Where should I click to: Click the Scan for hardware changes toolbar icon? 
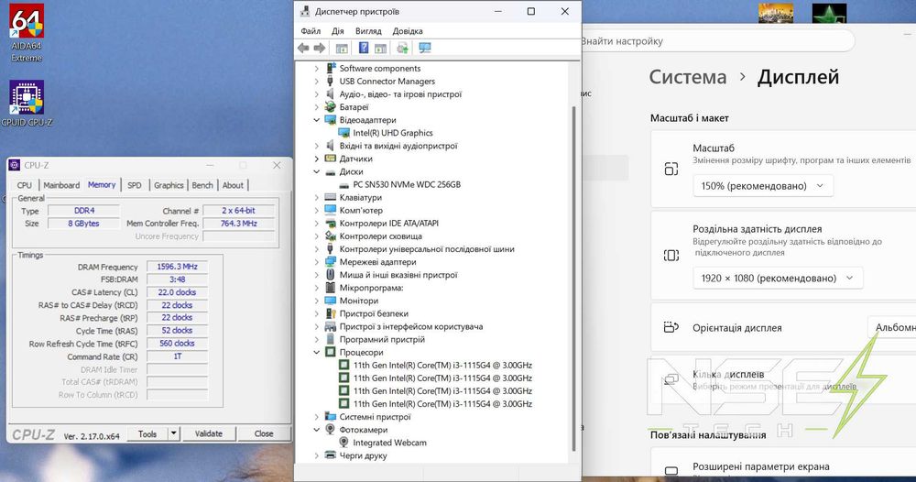(x=402, y=48)
